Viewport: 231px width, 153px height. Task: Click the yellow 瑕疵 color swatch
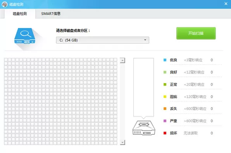[165, 97]
